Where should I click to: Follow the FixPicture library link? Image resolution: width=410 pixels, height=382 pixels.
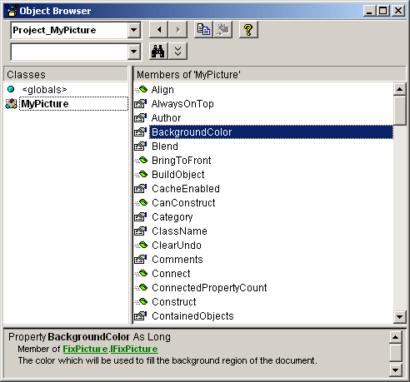pos(85,349)
